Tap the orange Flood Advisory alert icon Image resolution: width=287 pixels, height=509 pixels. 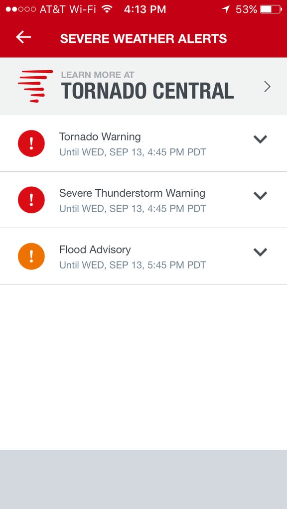pos(31,256)
